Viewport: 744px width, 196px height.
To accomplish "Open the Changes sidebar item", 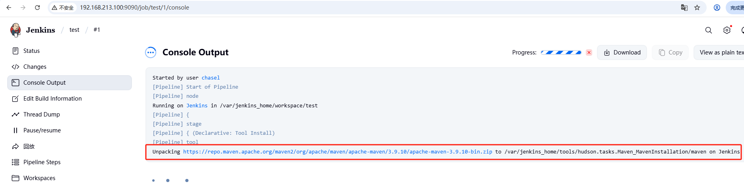I will (x=70, y=67).
